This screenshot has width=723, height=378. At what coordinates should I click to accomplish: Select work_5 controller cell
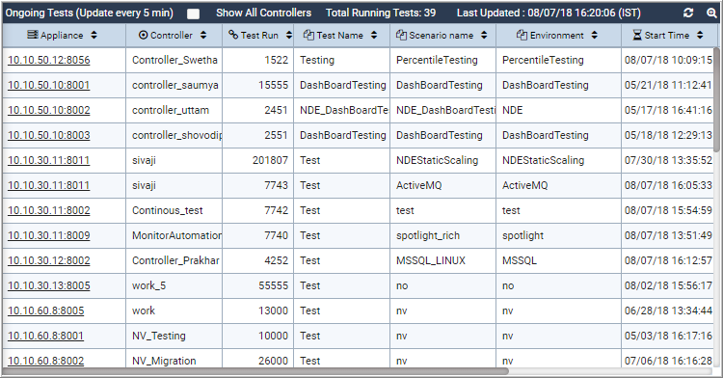point(174,285)
